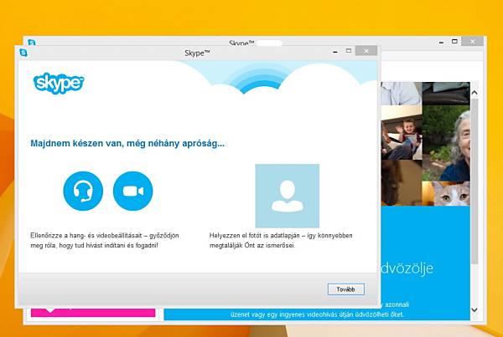The image size is (503, 337).
Task: Click the Skype icon in the background window title bar
Action: pyautogui.click(x=32, y=43)
